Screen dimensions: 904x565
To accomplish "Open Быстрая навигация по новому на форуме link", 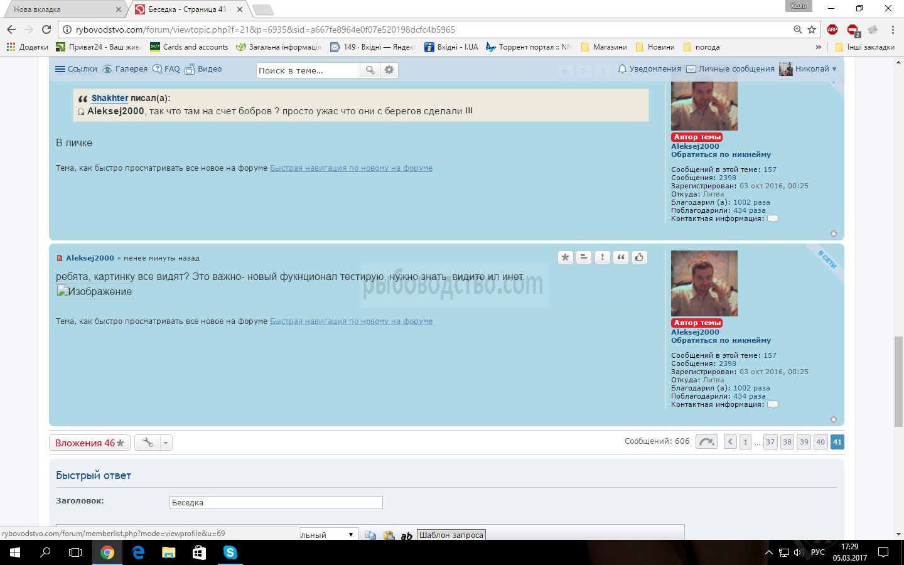I will (x=351, y=321).
